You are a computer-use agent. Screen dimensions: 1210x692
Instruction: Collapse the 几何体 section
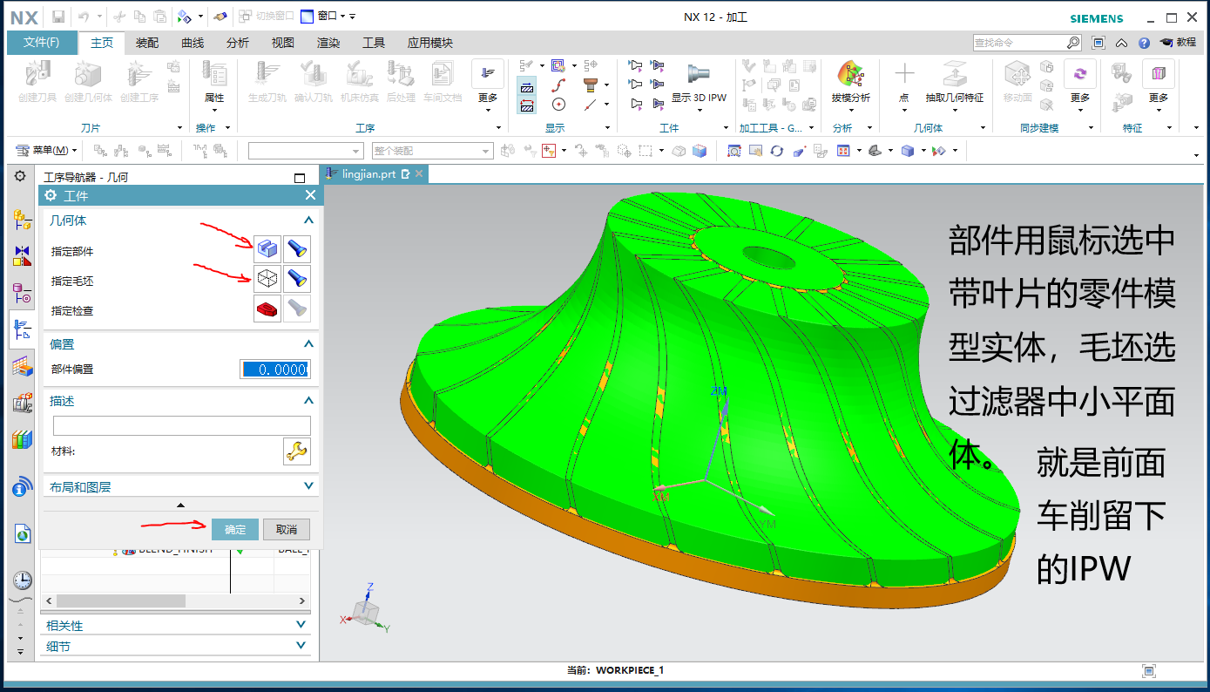point(308,221)
